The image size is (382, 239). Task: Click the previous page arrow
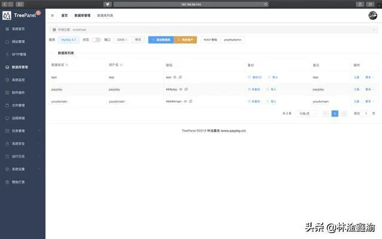point(326,114)
